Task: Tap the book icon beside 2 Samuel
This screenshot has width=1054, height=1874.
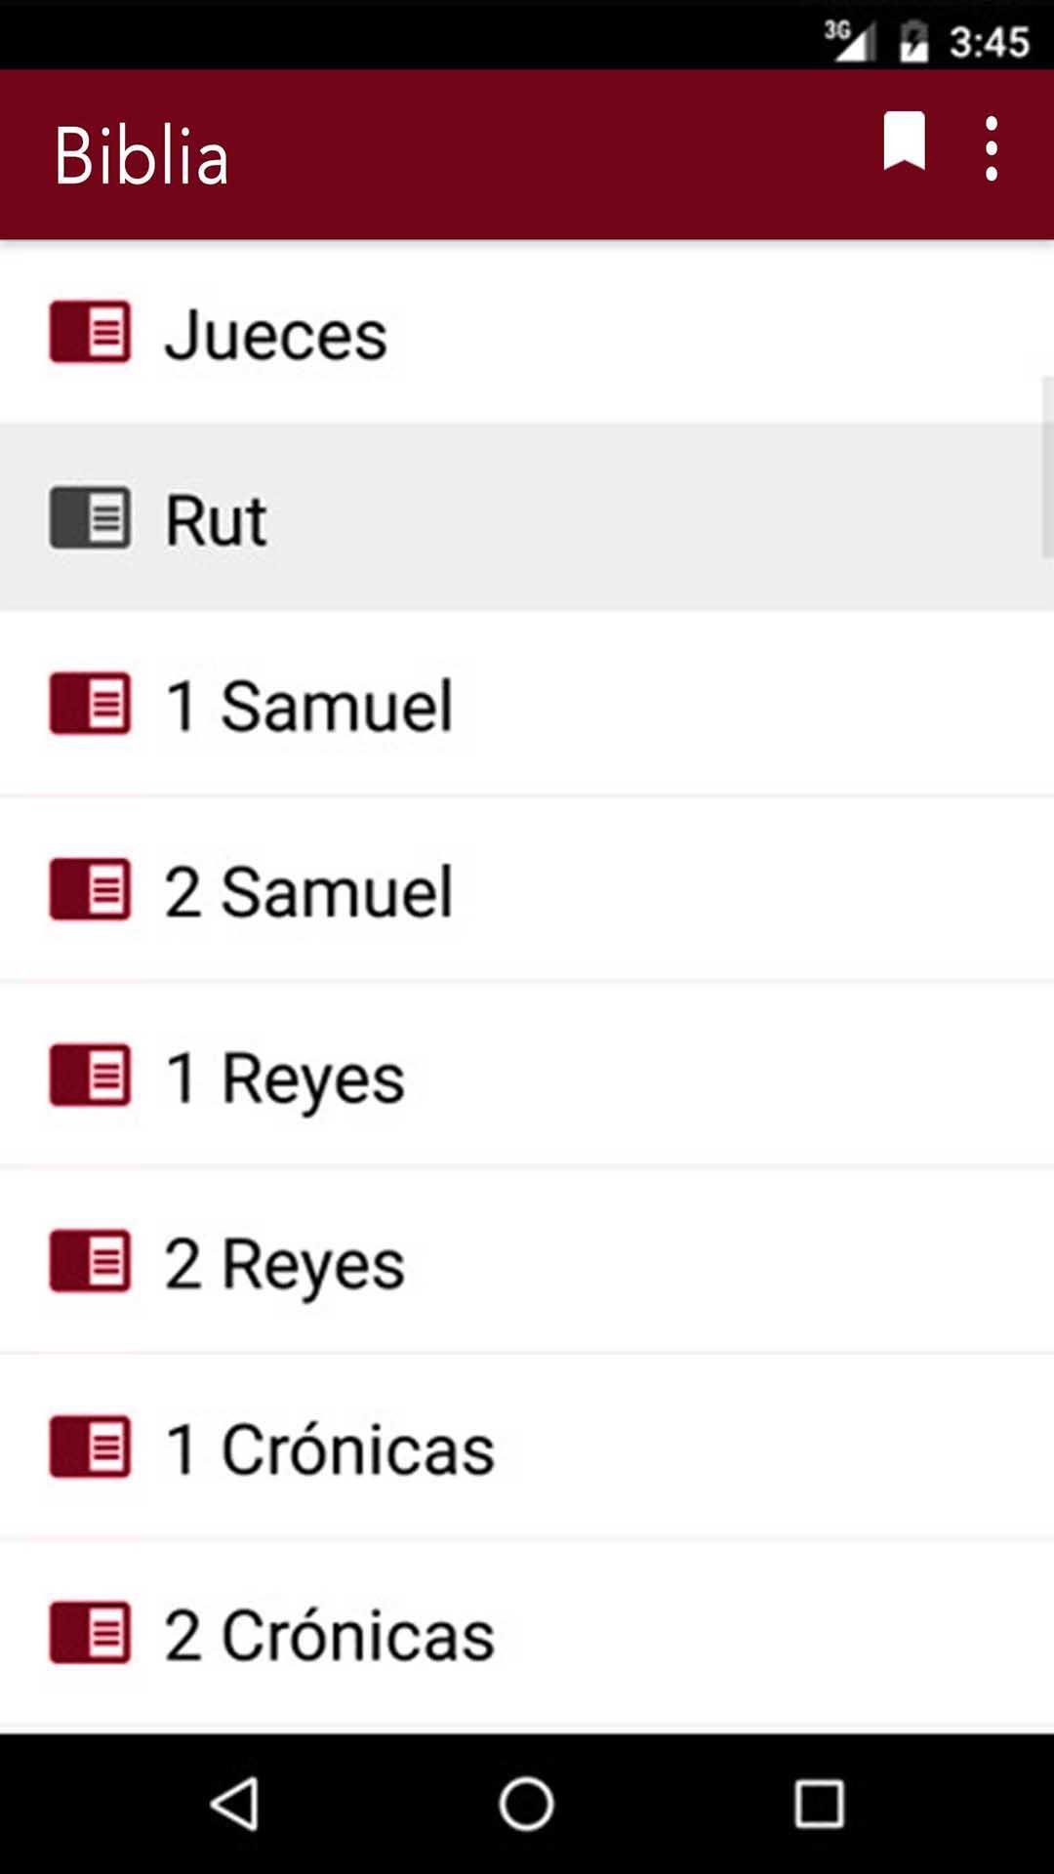Action: click(90, 889)
